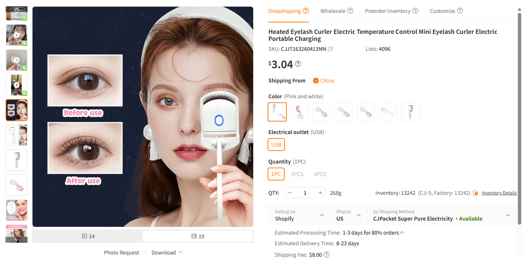Choose China as the shipping origin
This screenshot has height=260, width=526.
click(x=327, y=80)
